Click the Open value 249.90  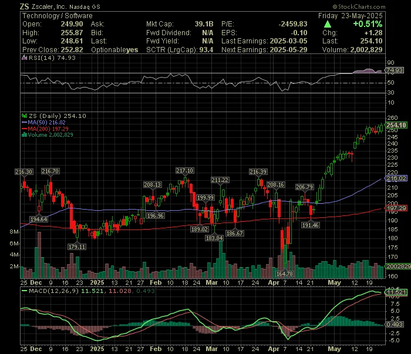[x=72, y=24]
